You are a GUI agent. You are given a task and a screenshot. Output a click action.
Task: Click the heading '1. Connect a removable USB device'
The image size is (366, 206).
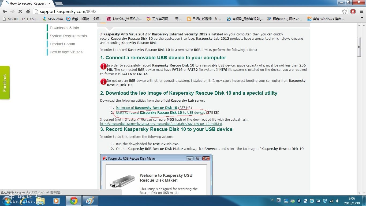click(163, 58)
